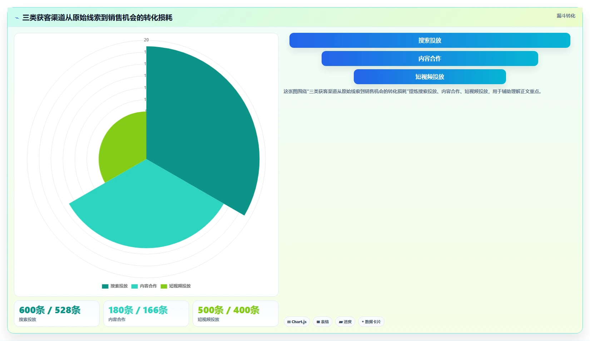This screenshot has height=341, width=590.
Task: Select the 短视频投放 funnel bar
Action: [430, 77]
